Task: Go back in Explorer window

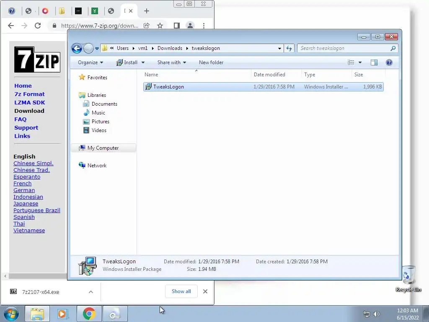Action: point(77,49)
